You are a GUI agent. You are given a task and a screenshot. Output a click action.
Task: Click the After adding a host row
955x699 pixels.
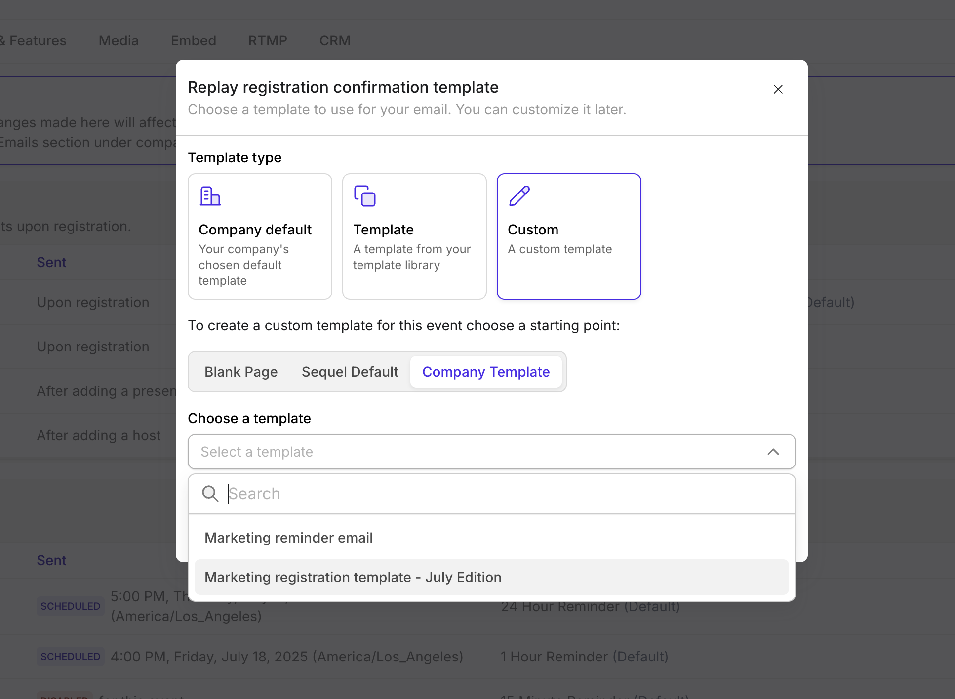(x=99, y=435)
